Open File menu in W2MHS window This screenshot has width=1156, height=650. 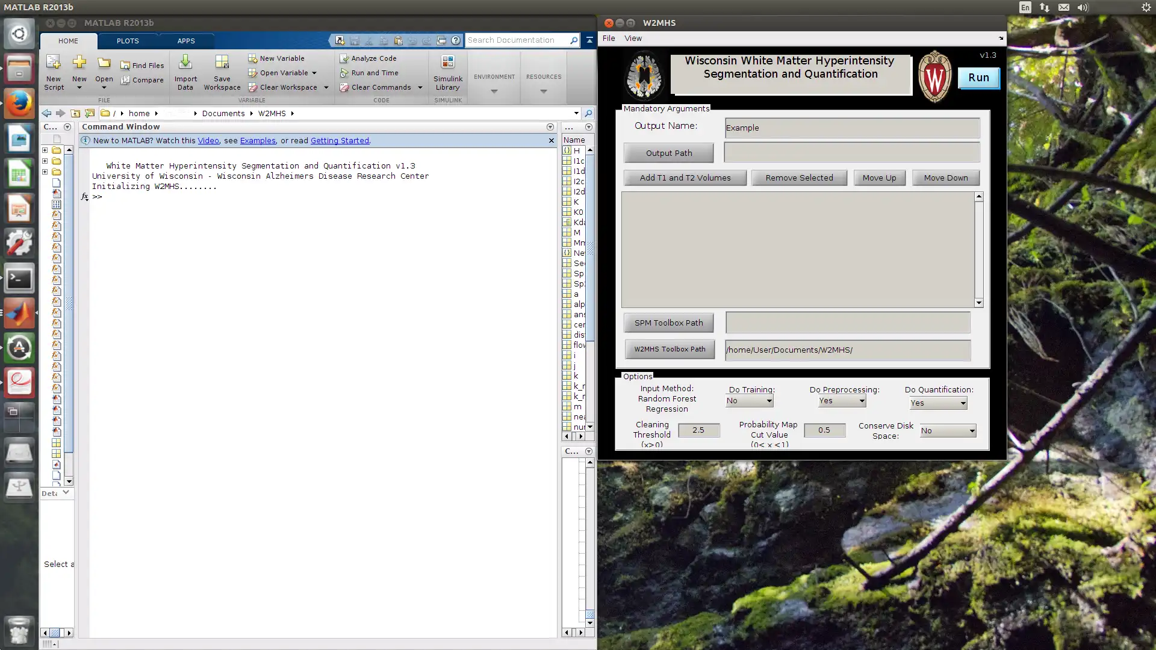(x=608, y=37)
